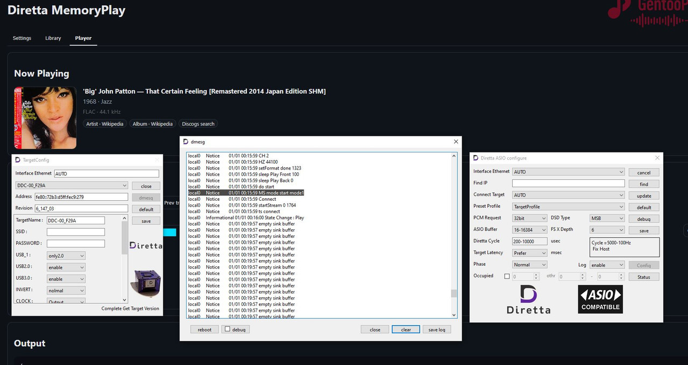
Task: Click reboot in dmesg window
Action: (204, 330)
